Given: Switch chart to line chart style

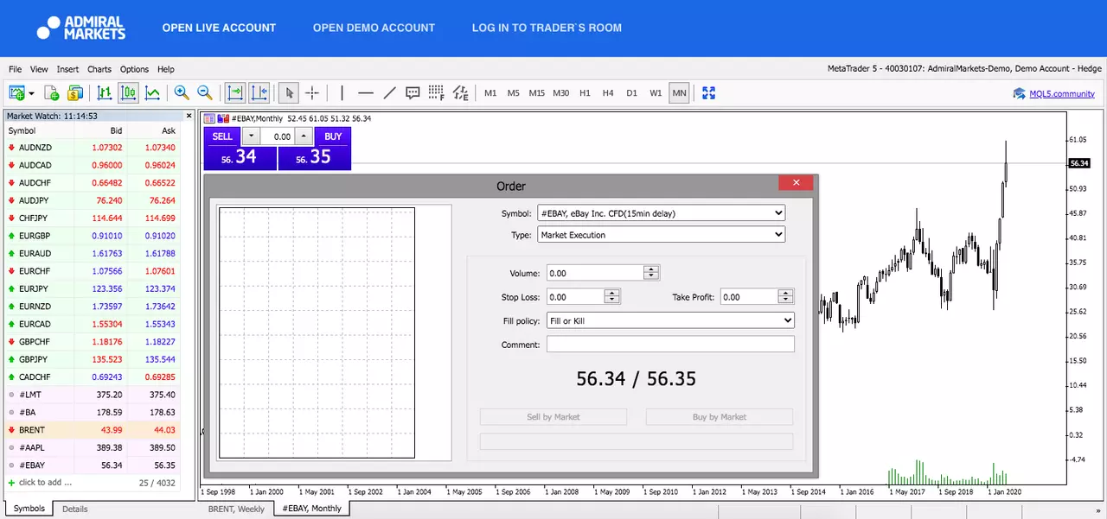Looking at the screenshot, I should [x=152, y=93].
